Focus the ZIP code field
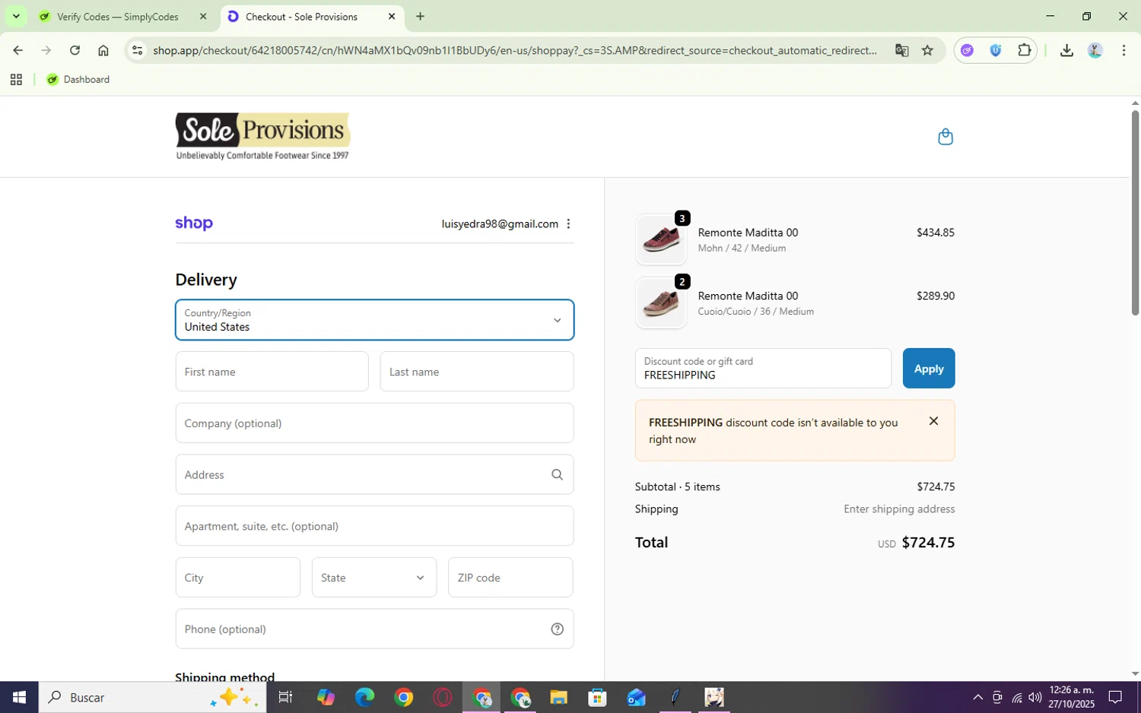 [x=510, y=578]
